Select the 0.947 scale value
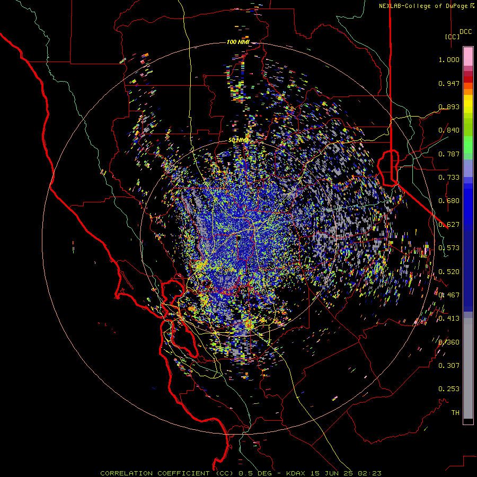This screenshot has width=477, height=477. point(449,83)
